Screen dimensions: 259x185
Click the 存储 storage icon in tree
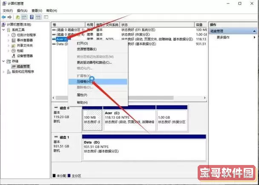pos(9,61)
